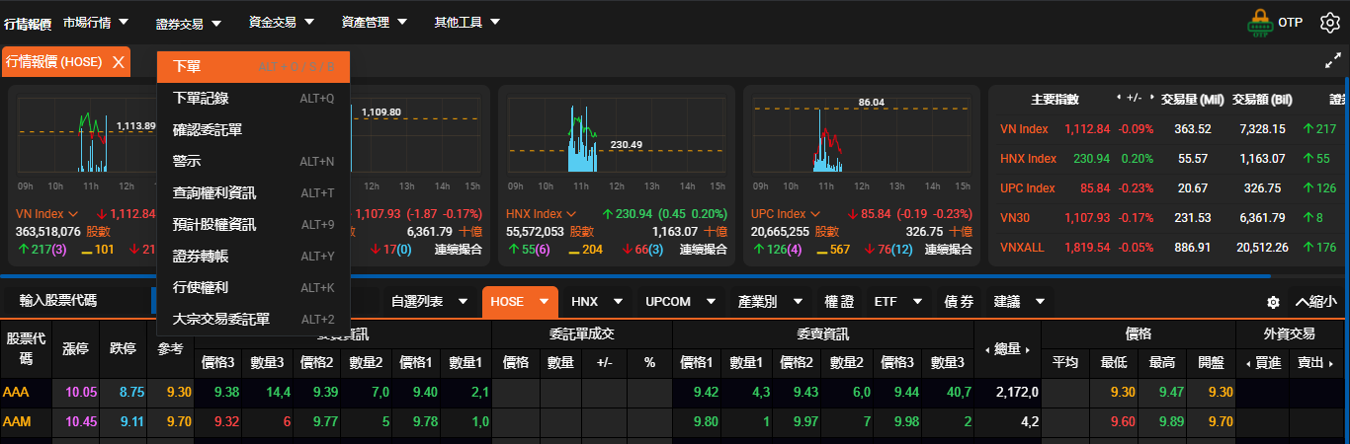Click the UPC Index mini chart
1350x444 pixels.
click(861, 138)
